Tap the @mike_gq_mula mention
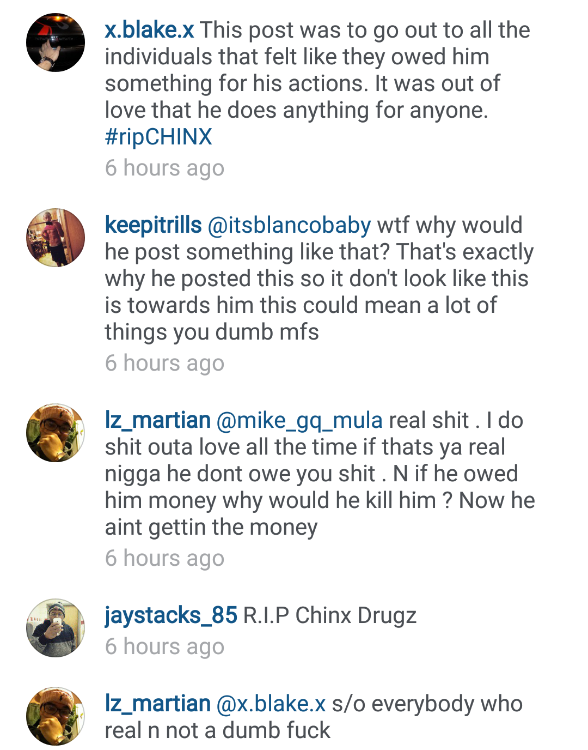Screen dimensions: 588x750 tap(299, 420)
